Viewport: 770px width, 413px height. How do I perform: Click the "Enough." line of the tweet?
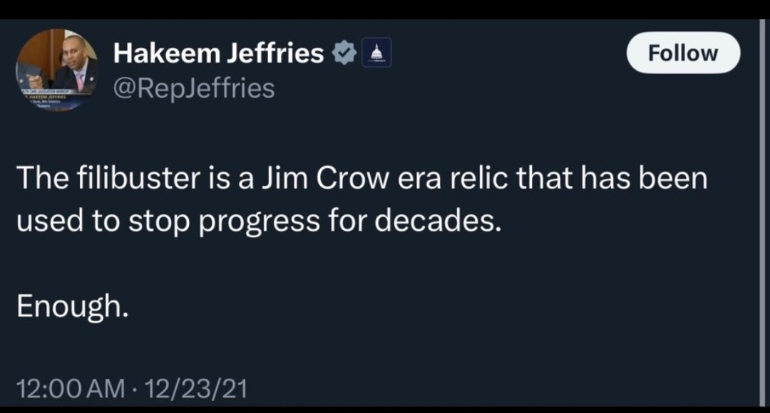click(x=73, y=306)
